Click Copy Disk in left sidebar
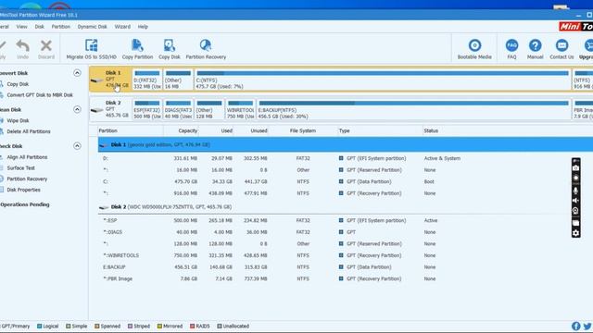593x333 pixels. click(18, 84)
